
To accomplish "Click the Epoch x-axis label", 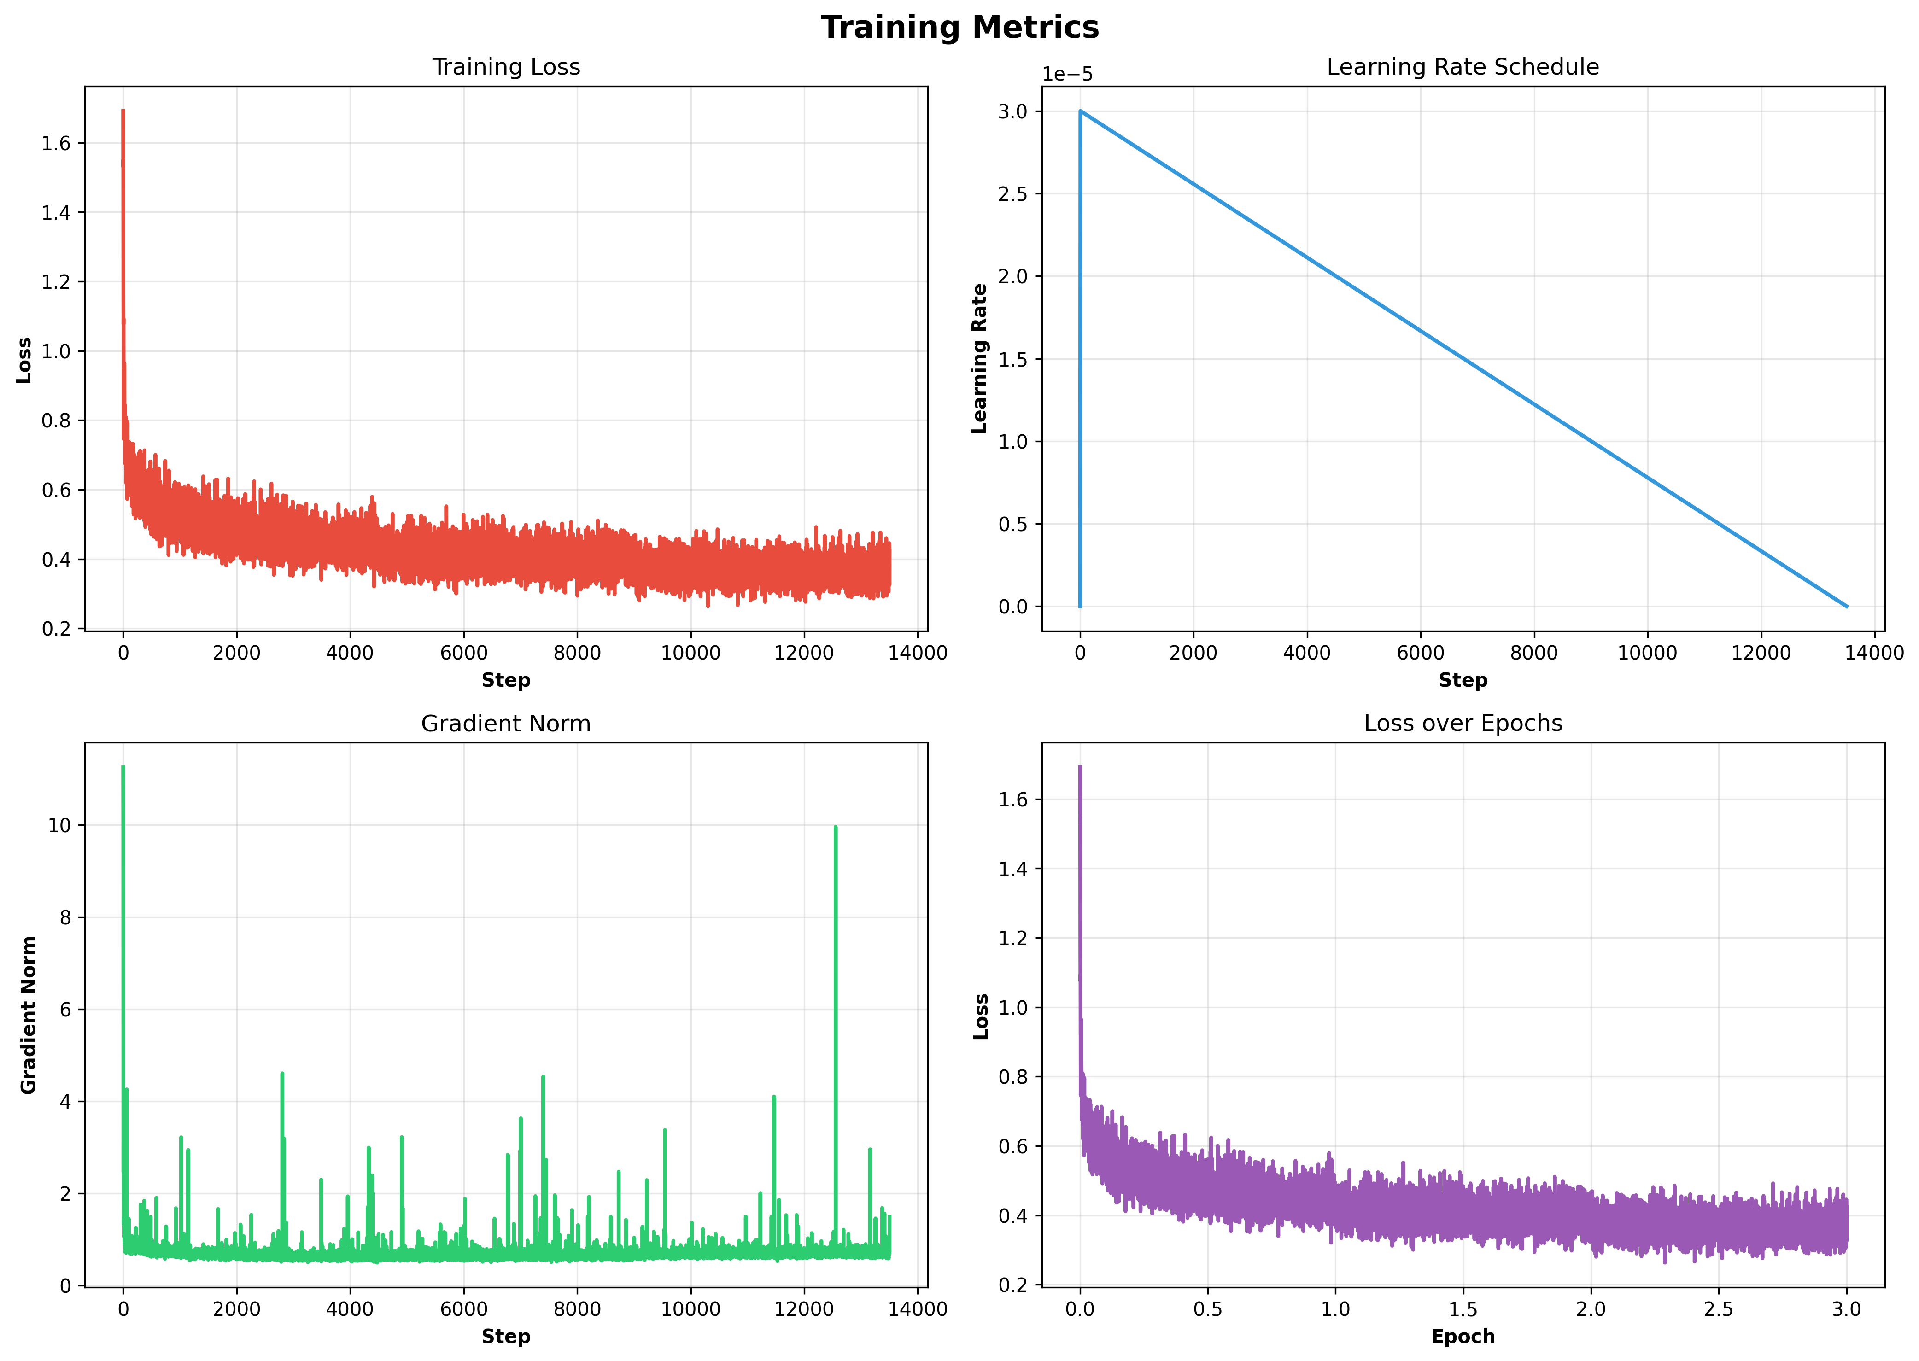I will tap(1463, 1336).
